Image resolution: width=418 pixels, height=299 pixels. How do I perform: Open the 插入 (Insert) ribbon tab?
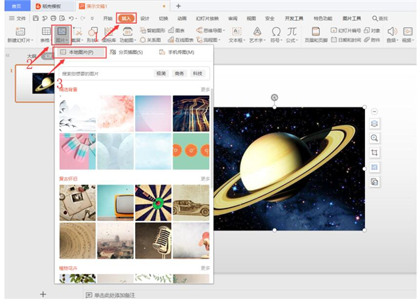(x=126, y=18)
